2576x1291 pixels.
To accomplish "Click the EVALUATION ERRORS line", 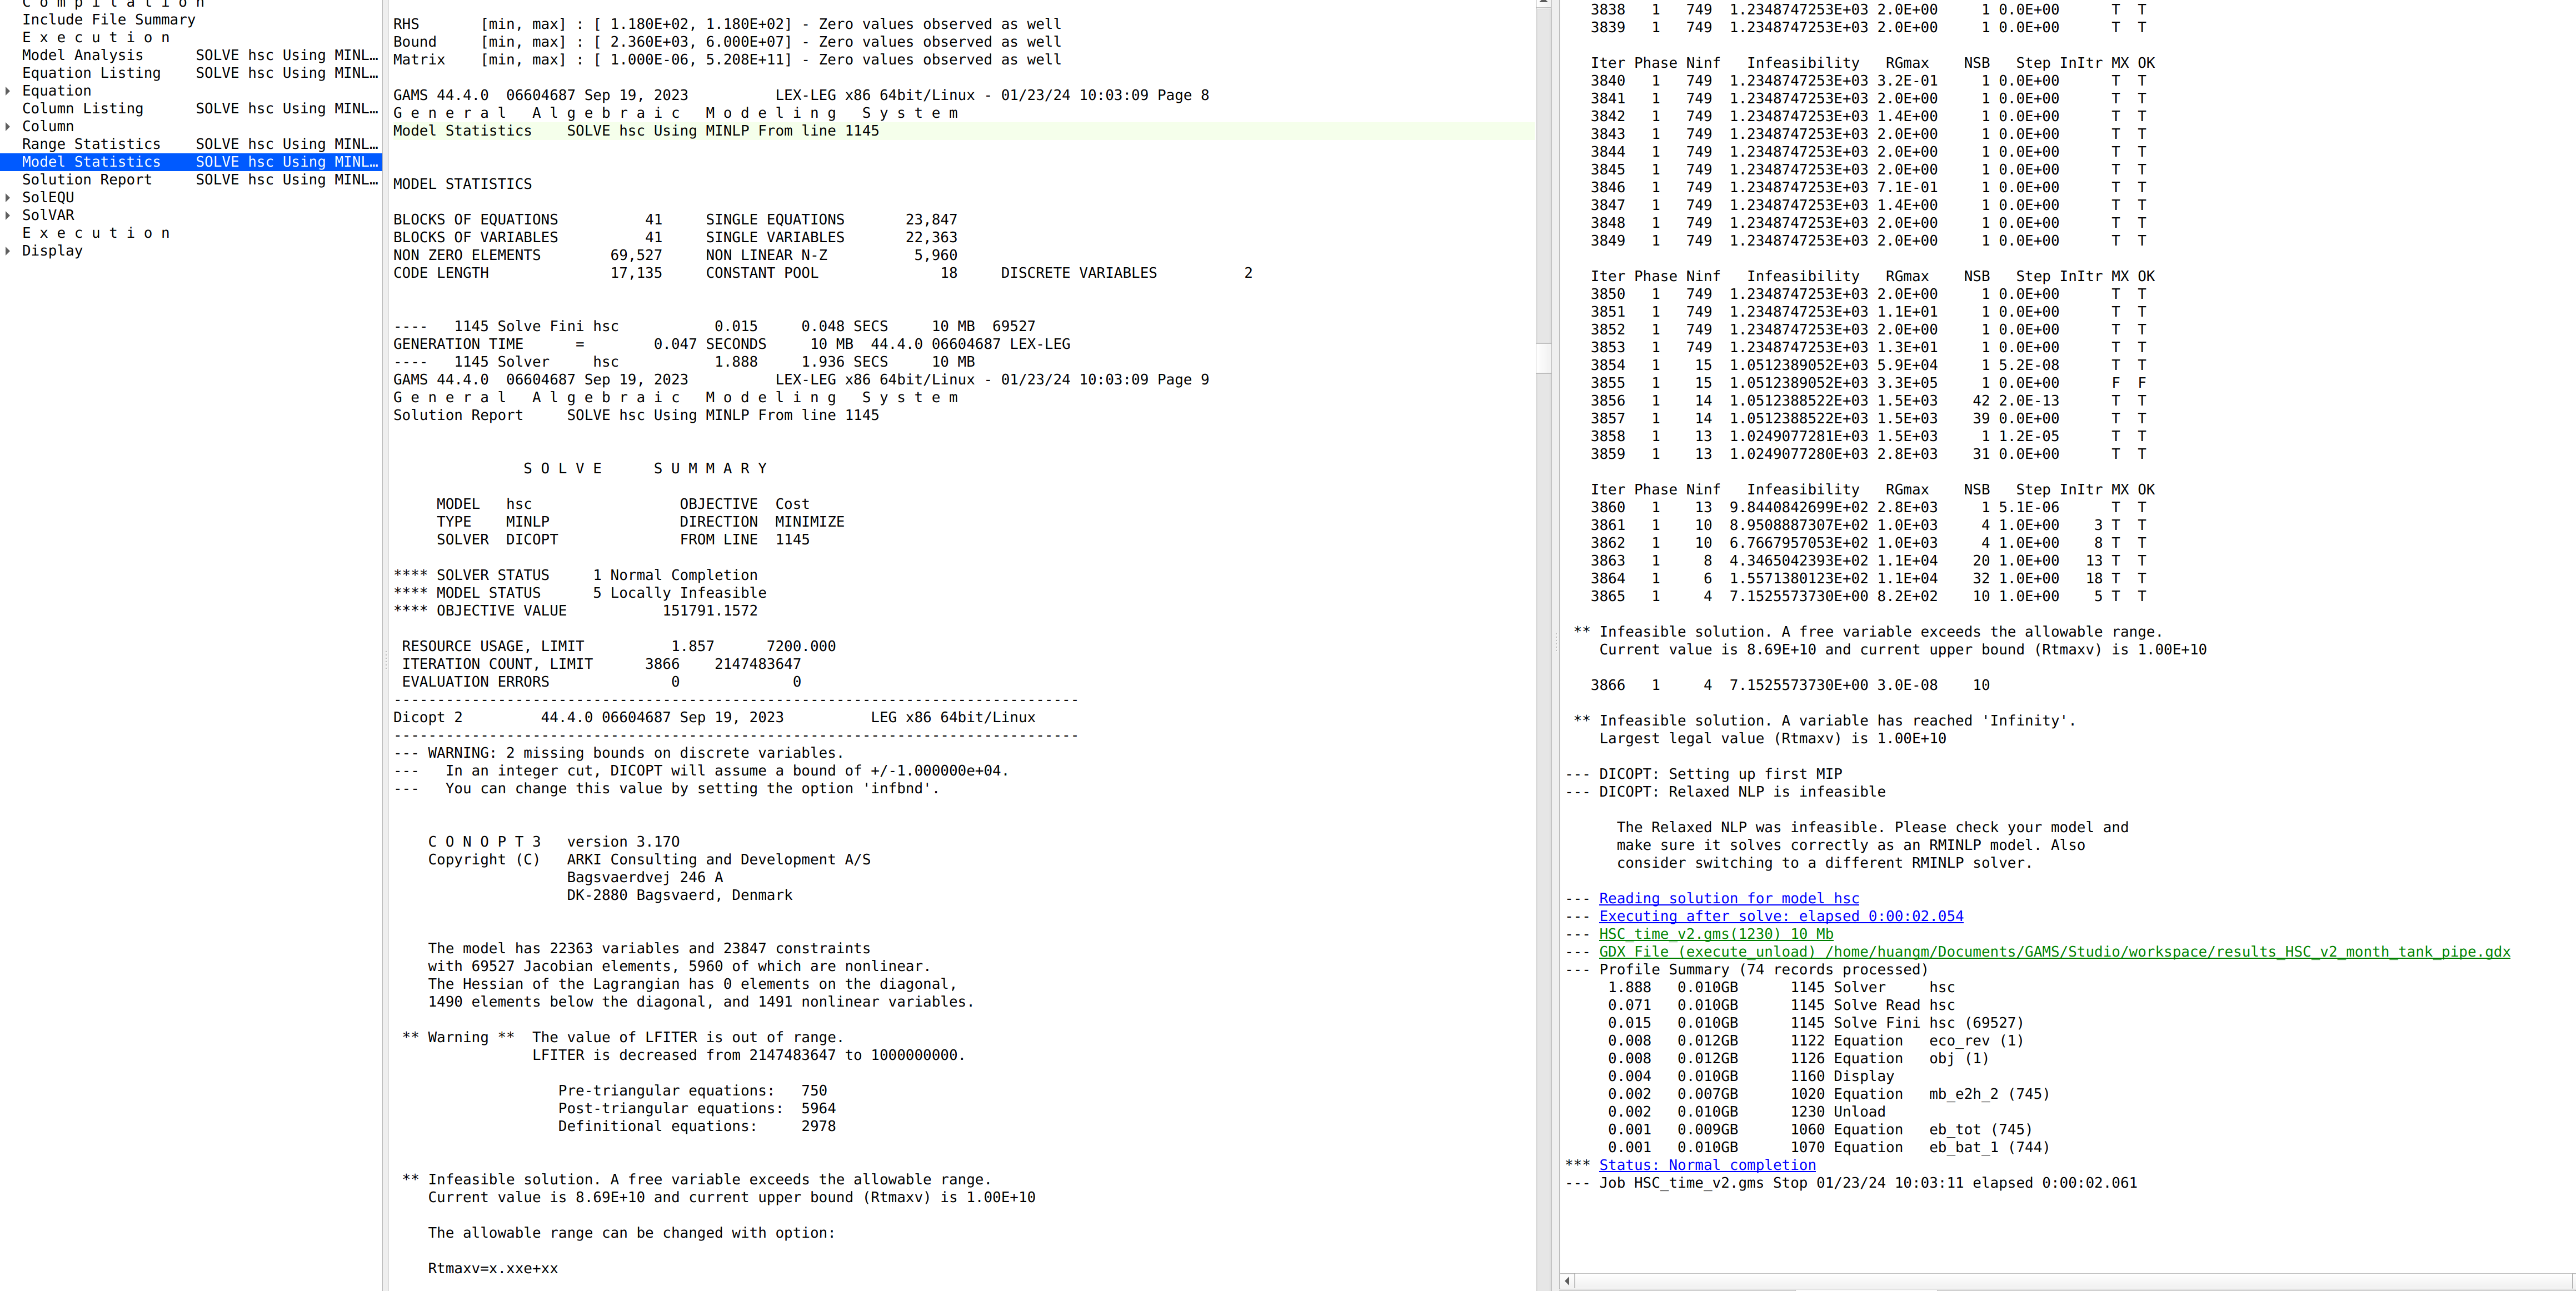I will (x=601, y=683).
